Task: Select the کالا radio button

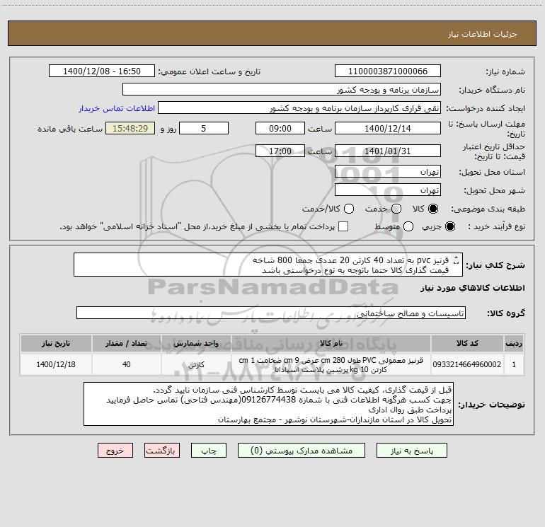Action: point(433,209)
